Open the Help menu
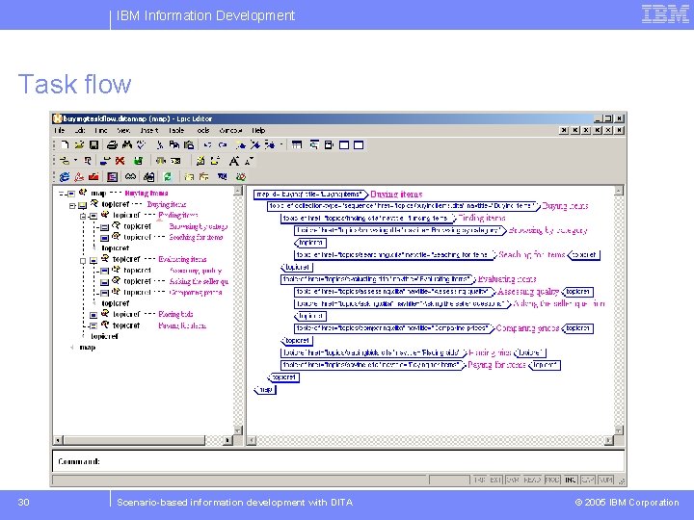 click(258, 130)
